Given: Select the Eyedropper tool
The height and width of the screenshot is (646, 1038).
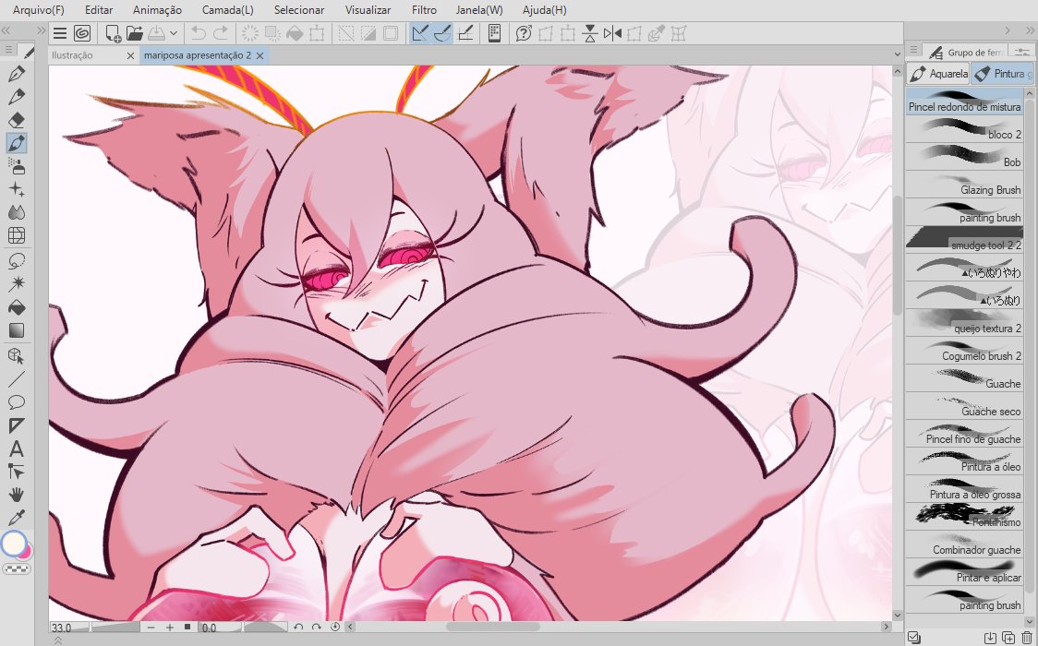Looking at the screenshot, I should (17, 518).
